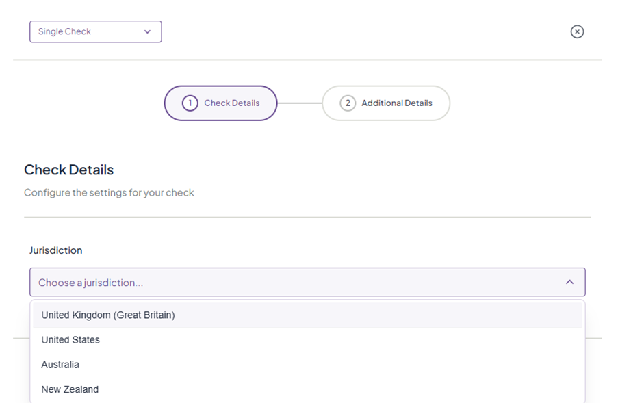Click the Check Details section heading
This screenshot has height=403, width=618.
[x=68, y=170]
